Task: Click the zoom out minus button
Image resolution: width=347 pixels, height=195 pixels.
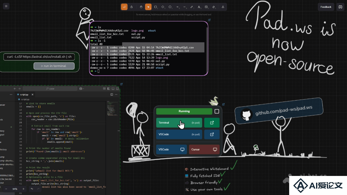Action: pos(6,189)
